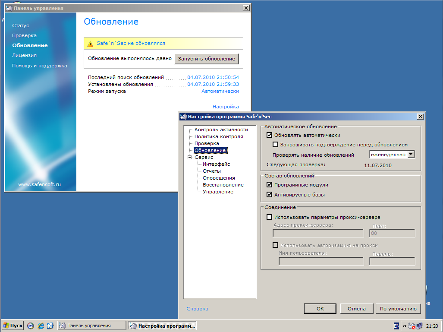
Task: Open the еженедельно update frequency dropdown
Action: point(412,155)
